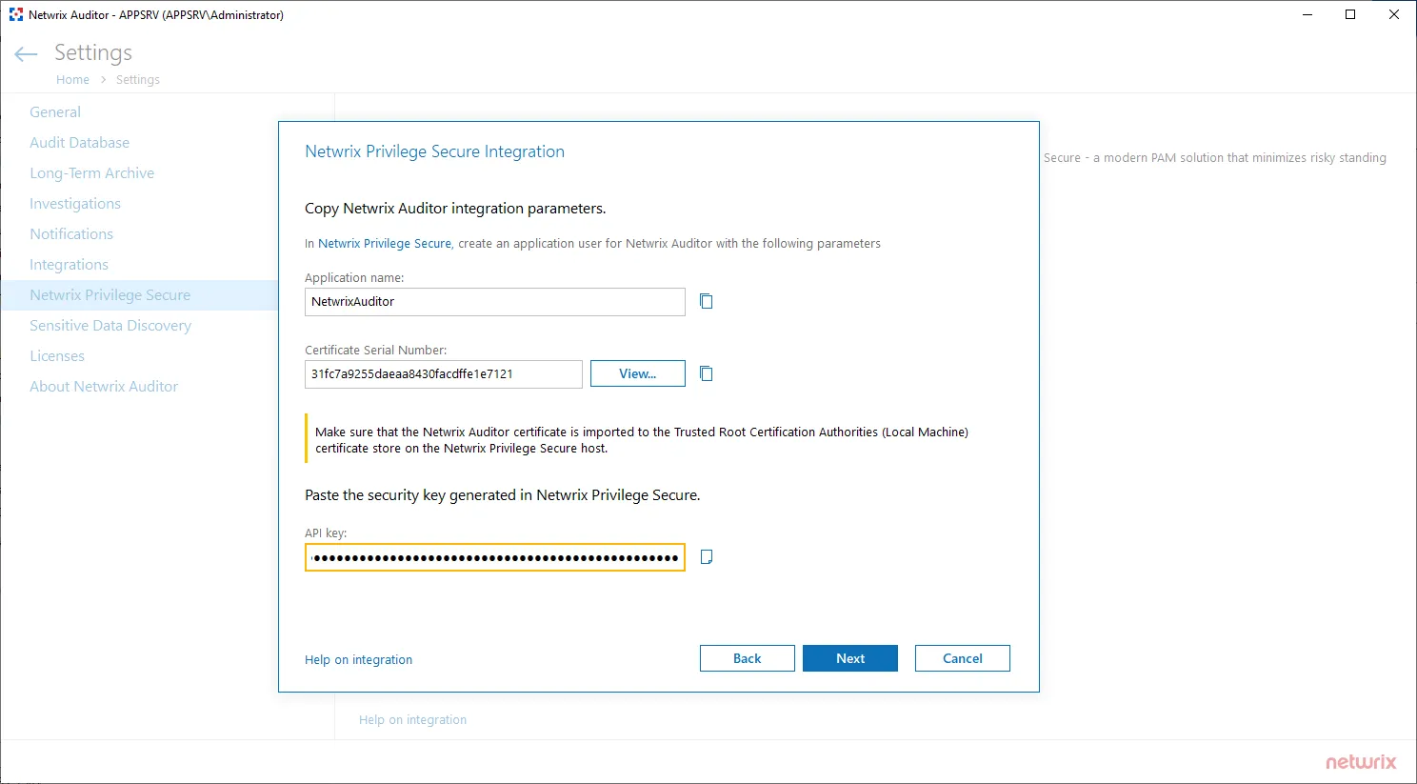Open Audit Database settings

click(x=80, y=143)
